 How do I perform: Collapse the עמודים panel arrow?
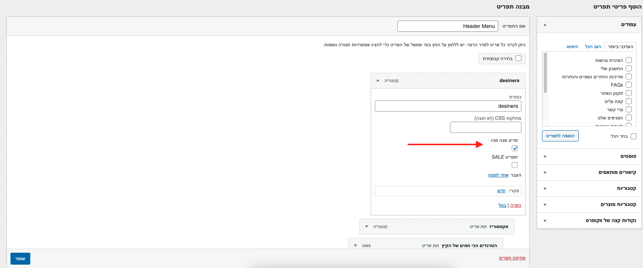(545, 25)
